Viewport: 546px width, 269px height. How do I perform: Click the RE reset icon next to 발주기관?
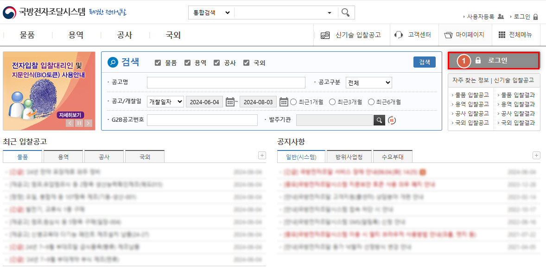pyautogui.click(x=392, y=120)
